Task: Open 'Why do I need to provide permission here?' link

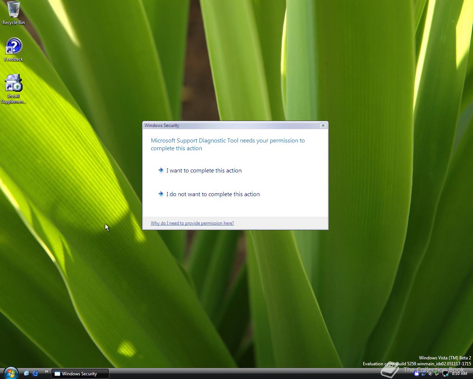Action: point(192,223)
